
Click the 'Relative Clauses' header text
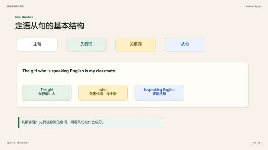click(x=253, y=6)
